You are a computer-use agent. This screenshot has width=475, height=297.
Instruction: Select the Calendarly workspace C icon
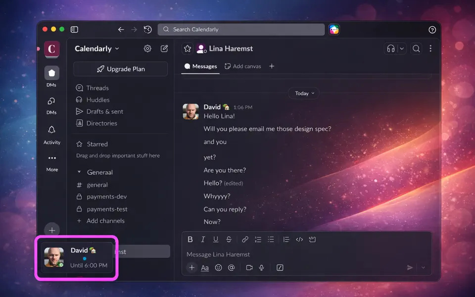pyautogui.click(x=52, y=49)
